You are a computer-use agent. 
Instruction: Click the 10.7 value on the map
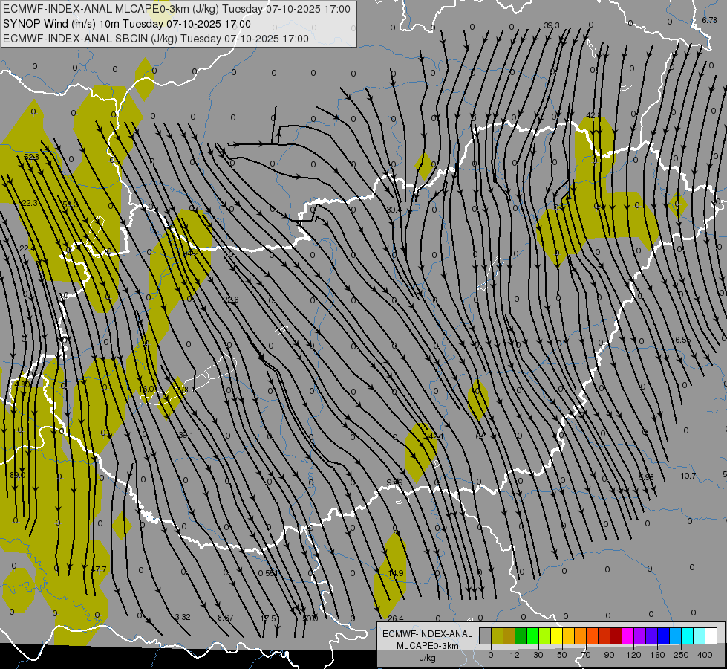688,476
